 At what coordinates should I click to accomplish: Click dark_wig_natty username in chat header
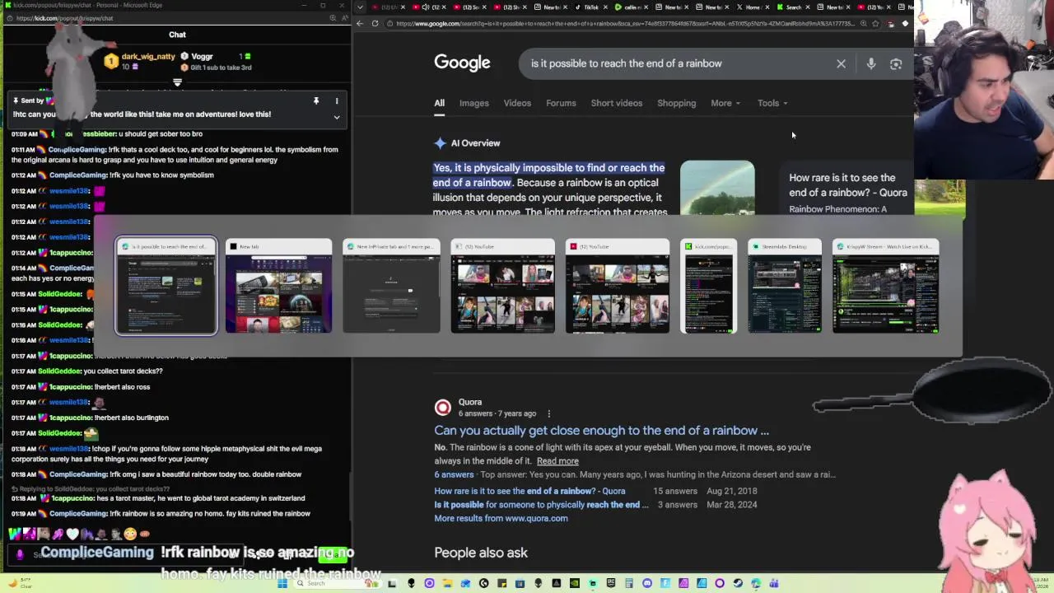pos(148,57)
